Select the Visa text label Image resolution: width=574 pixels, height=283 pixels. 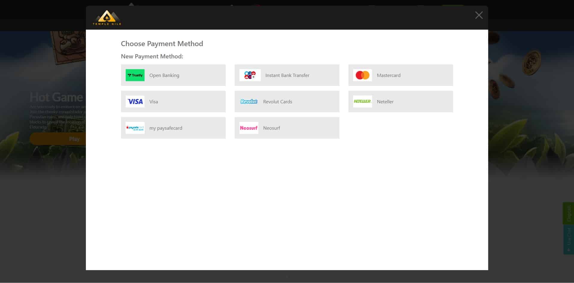coord(154,102)
